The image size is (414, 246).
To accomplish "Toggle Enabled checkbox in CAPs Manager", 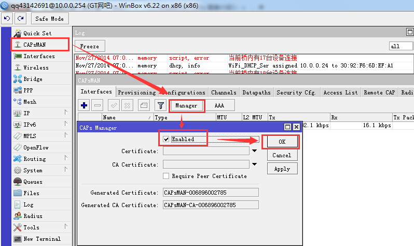I will tap(166, 139).
